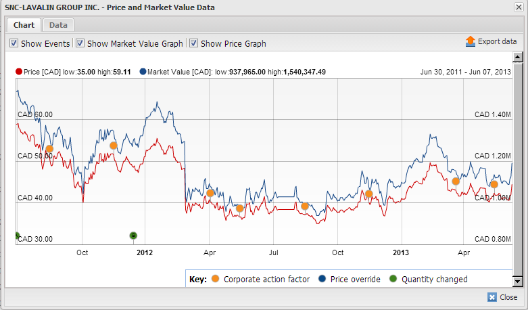Click green quantity changed marker before 2012

point(133,236)
